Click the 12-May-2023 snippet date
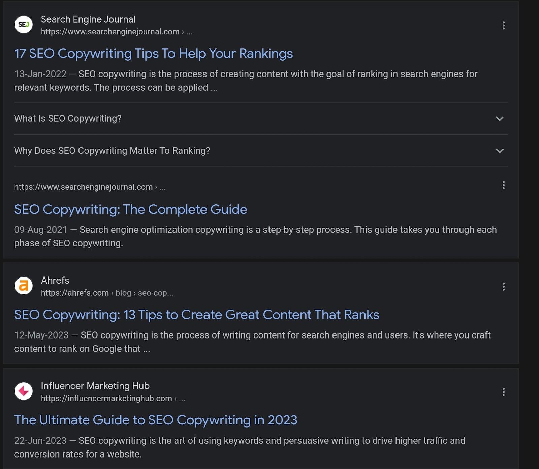 point(41,335)
